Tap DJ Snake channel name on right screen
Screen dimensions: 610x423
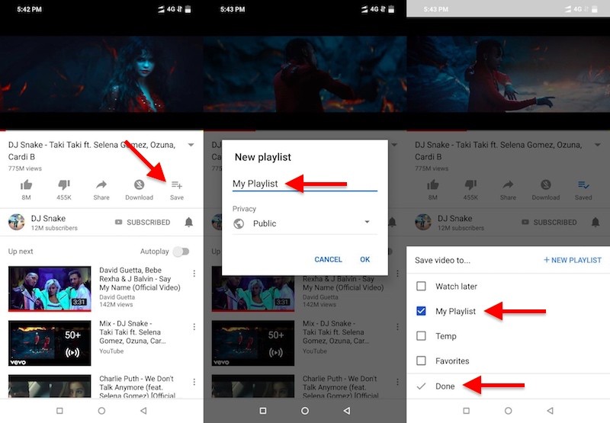454,218
